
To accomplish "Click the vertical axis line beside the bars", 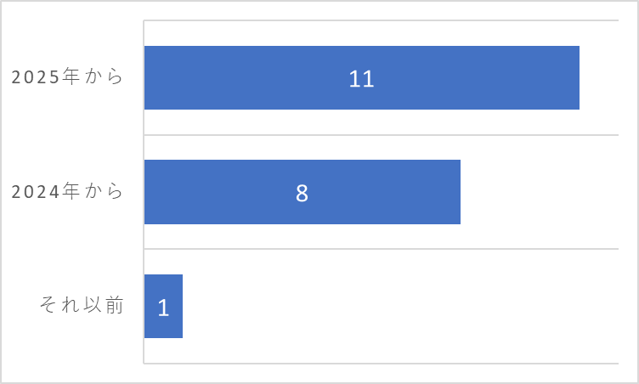I will pos(144,192).
